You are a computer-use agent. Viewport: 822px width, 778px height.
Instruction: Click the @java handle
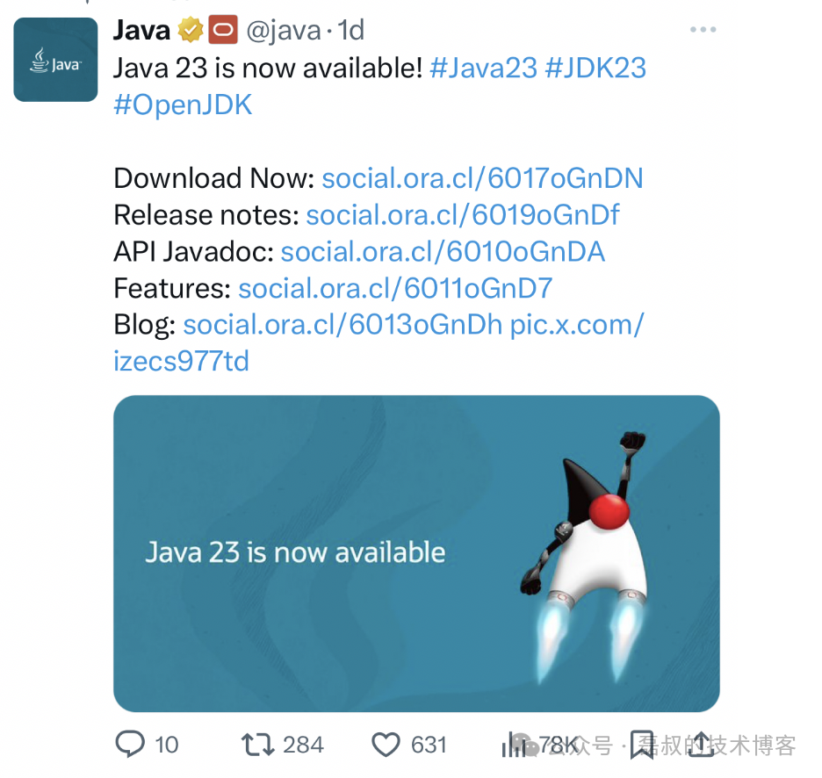pyautogui.click(x=284, y=31)
